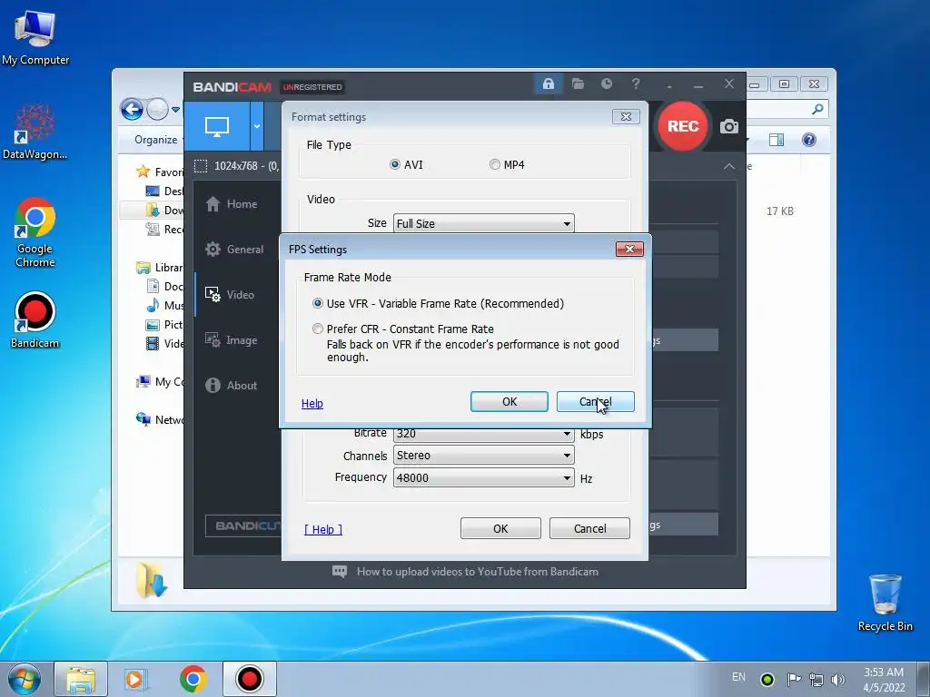Click the Bandicut button in Bandicam
930x697 pixels.
coord(243,525)
